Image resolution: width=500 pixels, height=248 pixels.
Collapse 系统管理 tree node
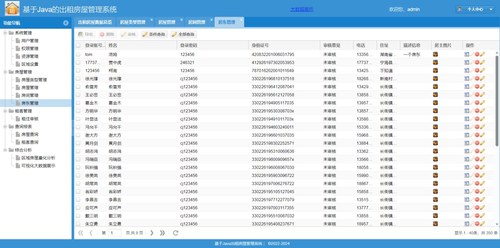(x=5, y=33)
